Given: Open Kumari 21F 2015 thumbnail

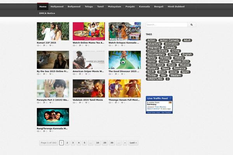Looking at the screenshot, I should tap(53, 31).
